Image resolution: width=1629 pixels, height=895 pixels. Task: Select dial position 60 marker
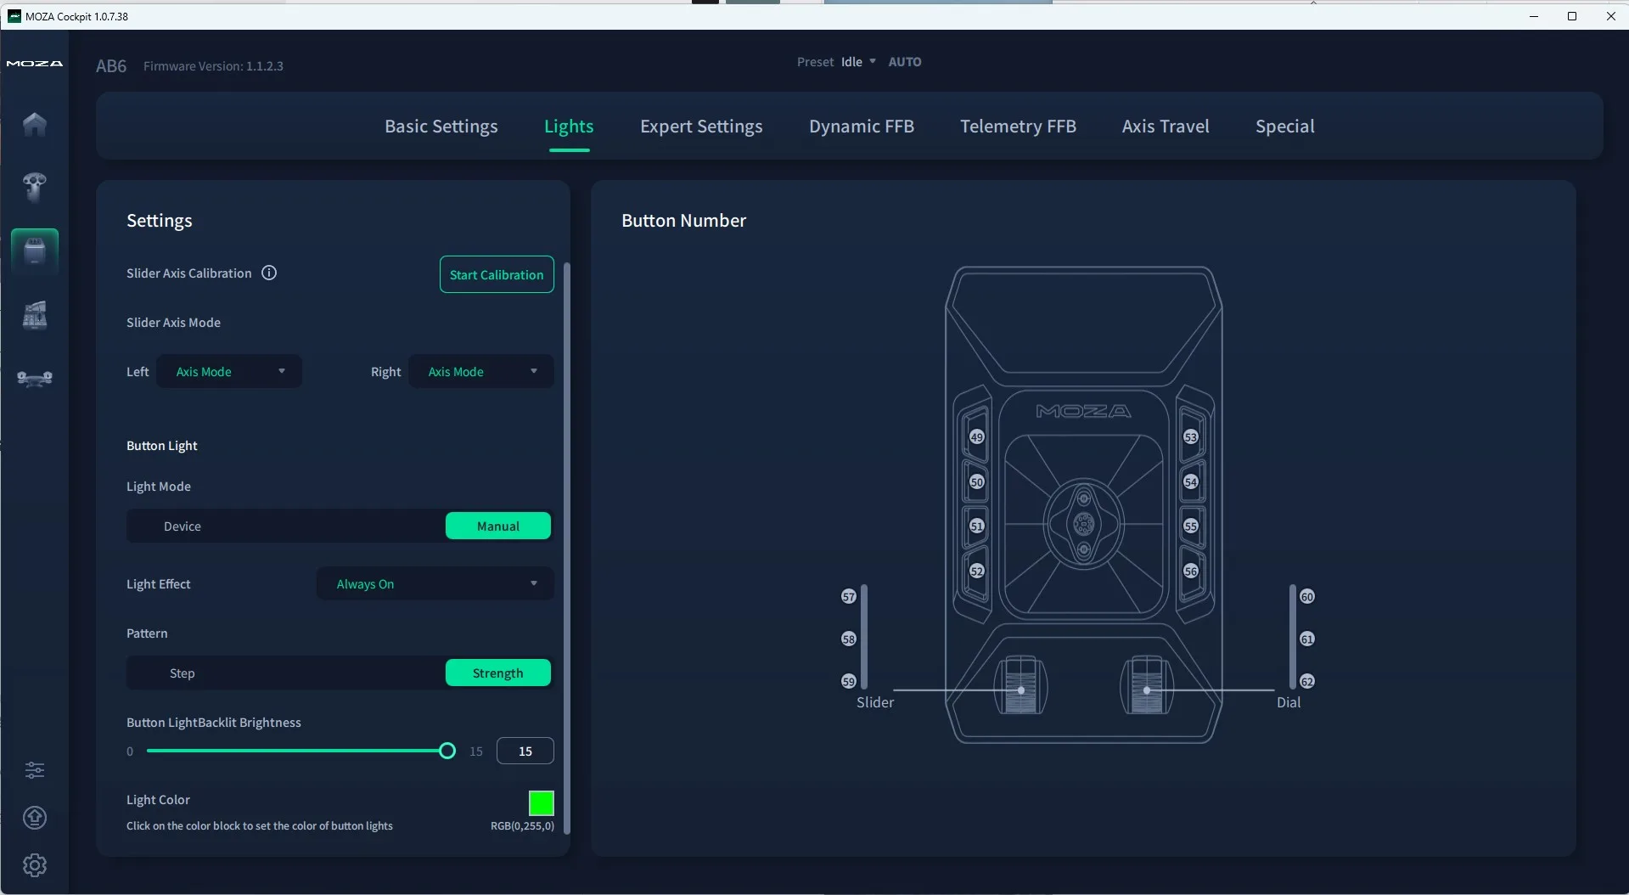tap(1307, 597)
